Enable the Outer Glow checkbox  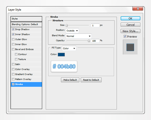13,39
